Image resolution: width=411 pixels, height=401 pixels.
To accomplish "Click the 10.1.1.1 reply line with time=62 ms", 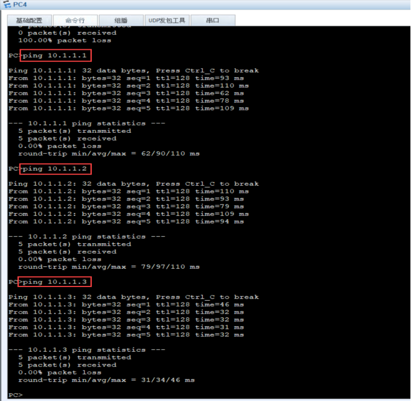I will 126,93.
